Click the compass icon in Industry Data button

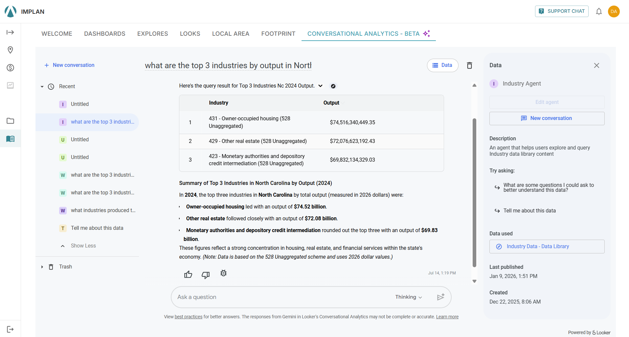pyautogui.click(x=499, y=247)
